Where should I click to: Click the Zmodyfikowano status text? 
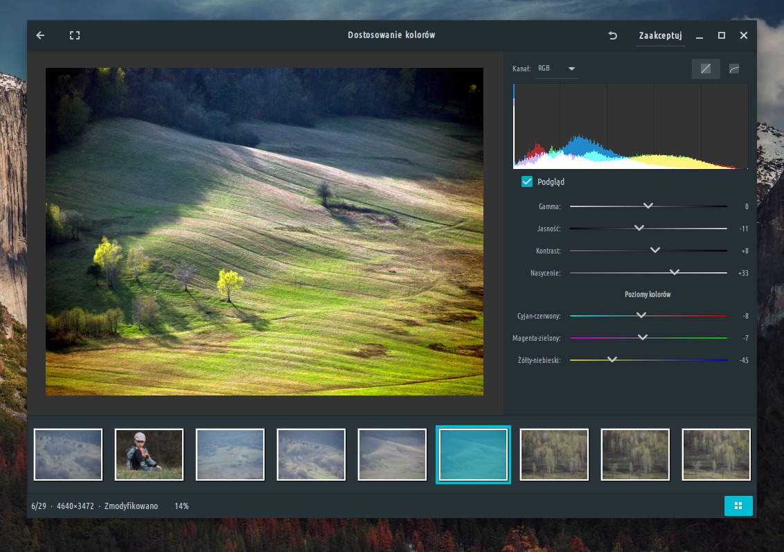(131, 506)
